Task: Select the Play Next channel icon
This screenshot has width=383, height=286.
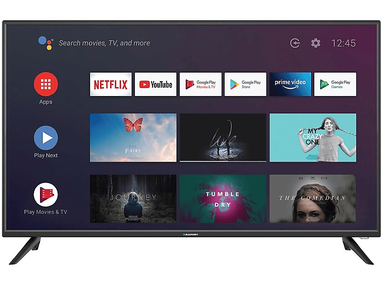Action: coord(46,138)
